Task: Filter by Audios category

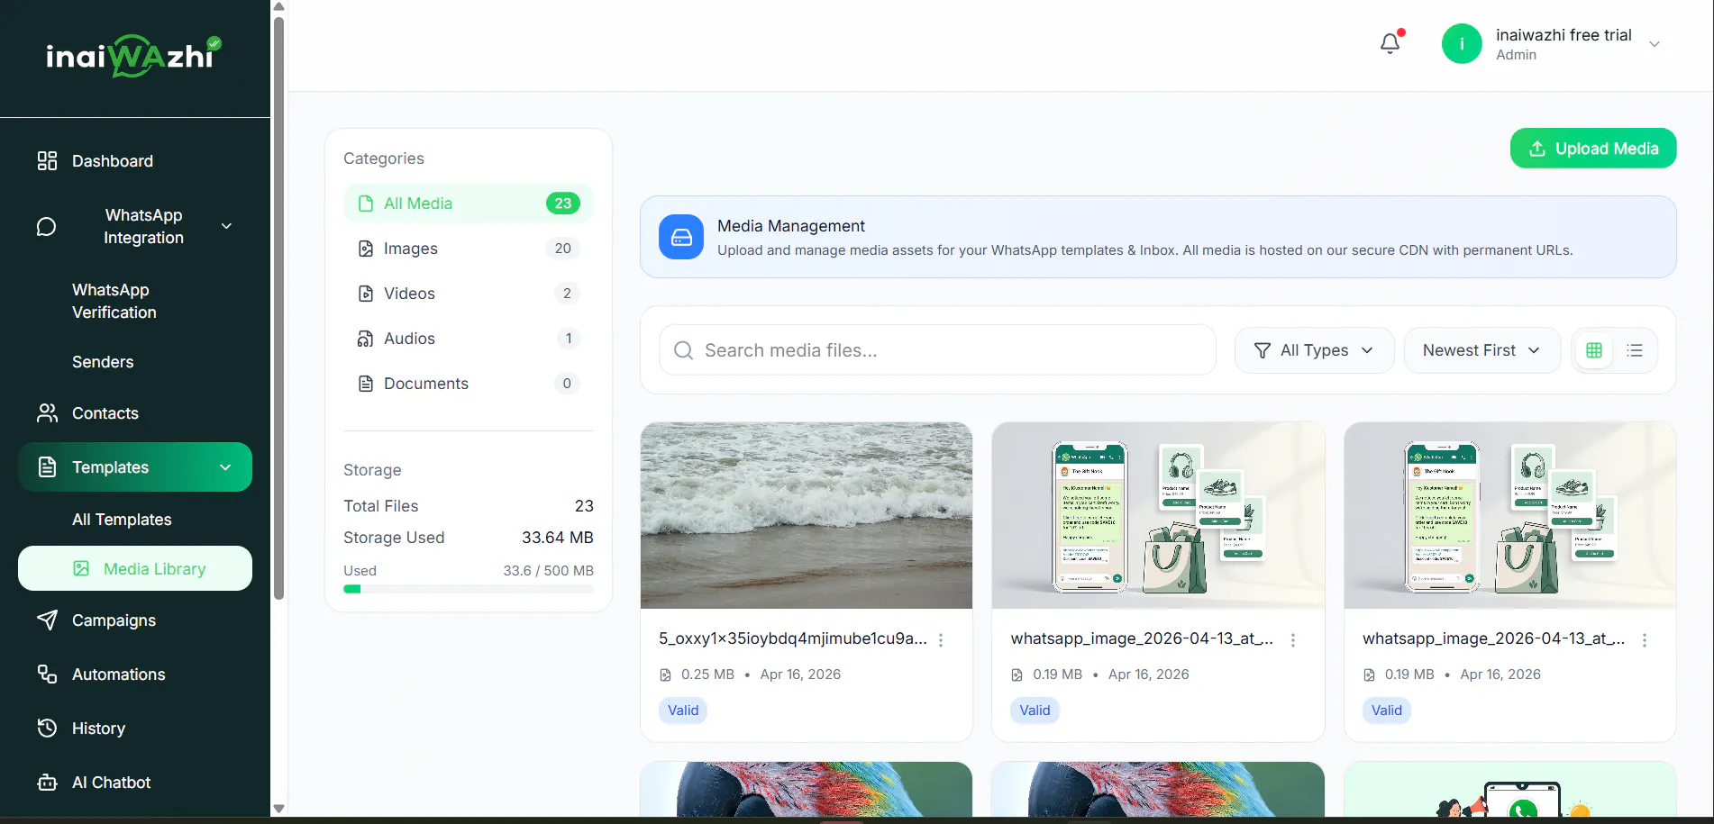Action: click(469, 339)
